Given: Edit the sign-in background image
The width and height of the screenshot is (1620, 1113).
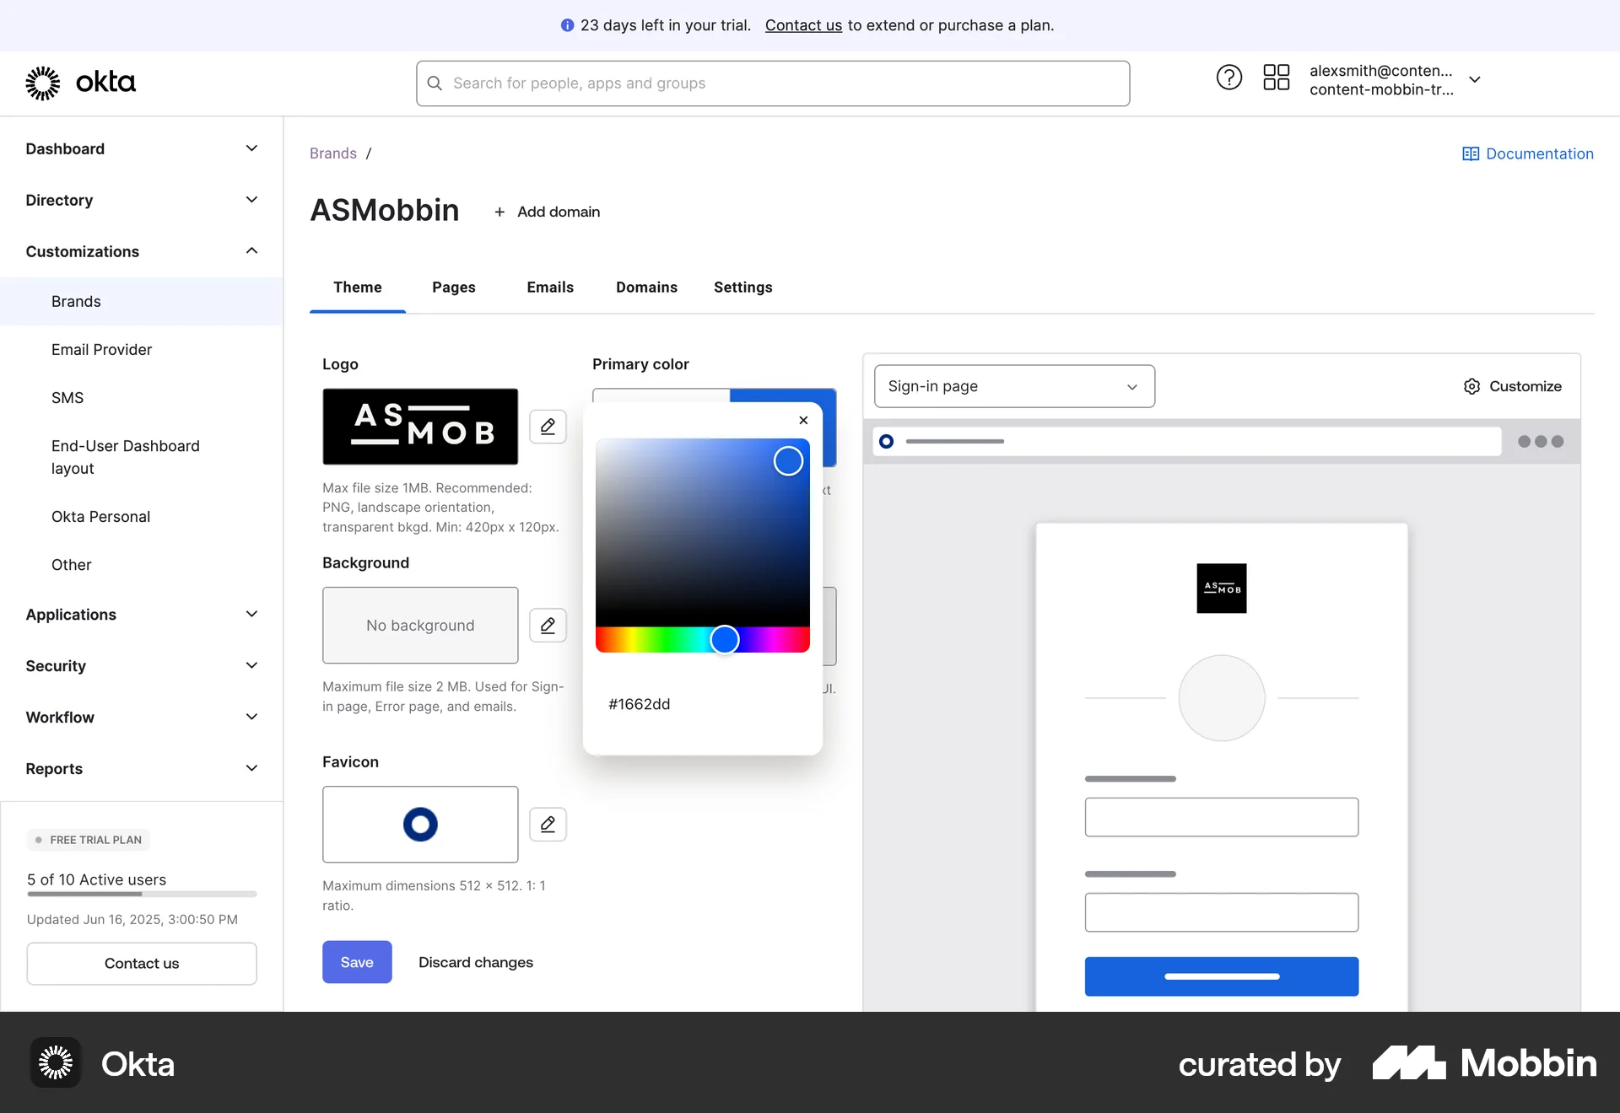Looking at the screenshot, I should [x=547, y=625].
